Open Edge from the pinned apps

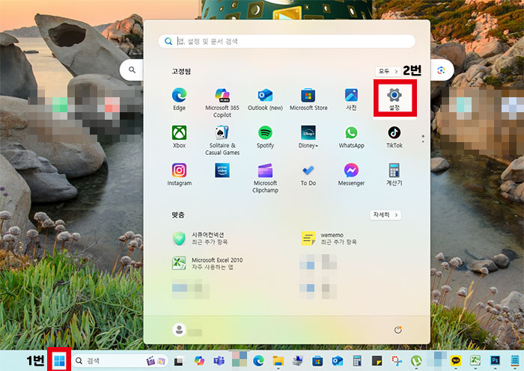(x=179, y=99)
